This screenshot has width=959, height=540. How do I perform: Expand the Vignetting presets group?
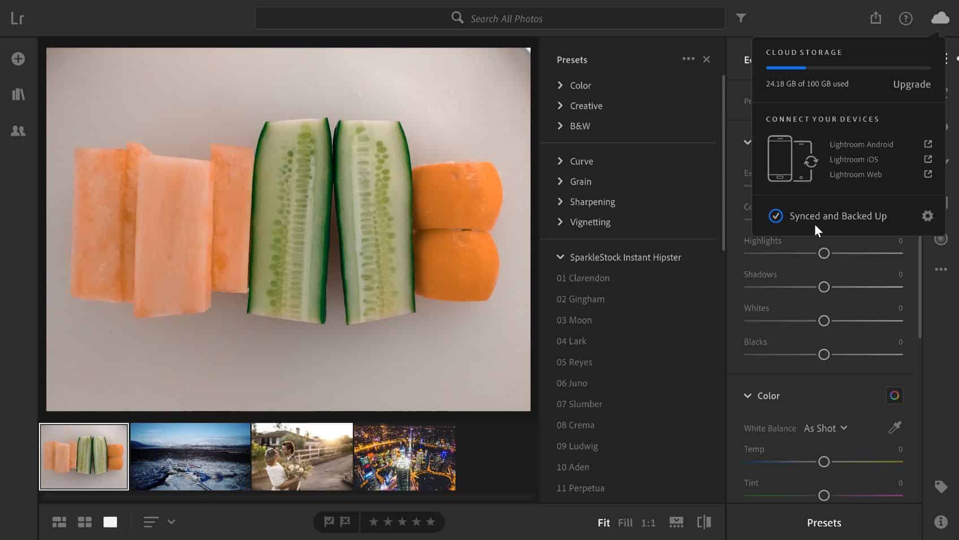[x=583, y=222]
